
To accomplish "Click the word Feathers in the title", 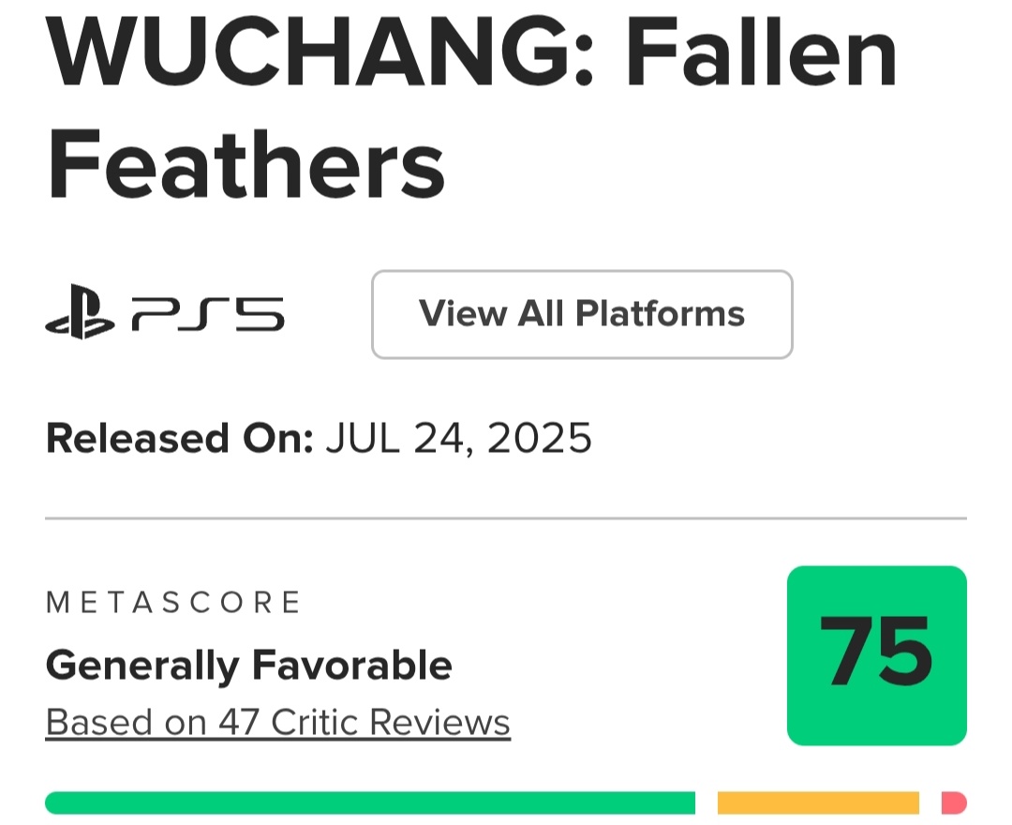I will (x=246, y=165).
